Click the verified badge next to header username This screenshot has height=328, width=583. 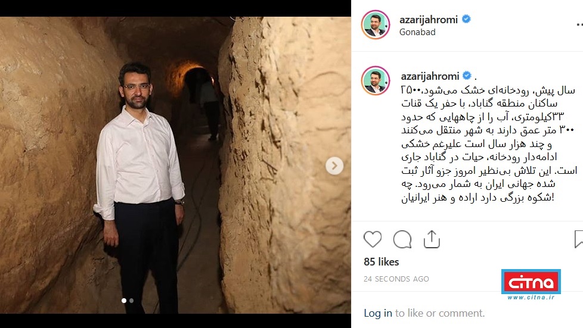466,19
